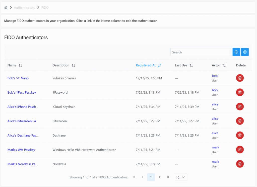Click the home icon in the breadcrumb
Image resolution: width=257 pixels, height=187 pixels.
coord(6,7)
